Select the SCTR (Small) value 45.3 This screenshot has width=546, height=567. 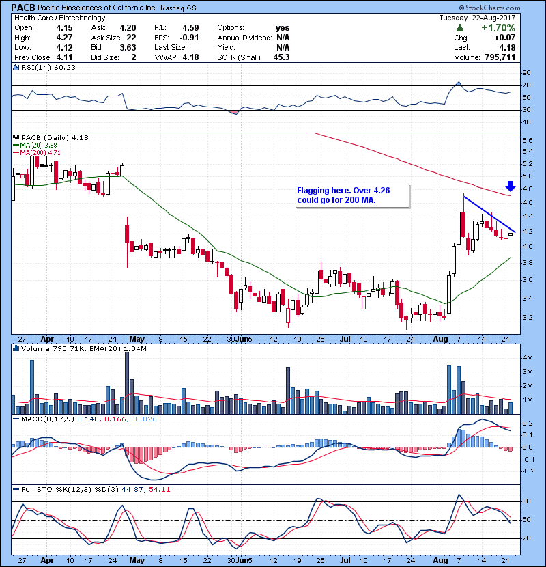pos(281,57)
